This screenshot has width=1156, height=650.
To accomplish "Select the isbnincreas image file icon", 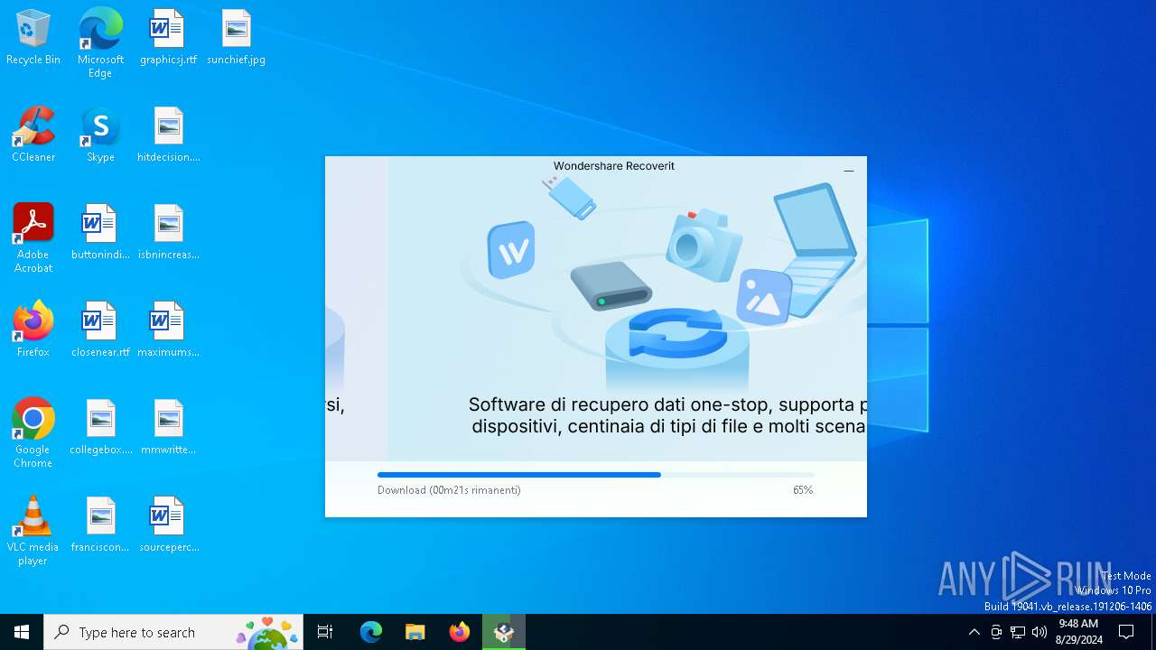I will click(x=168, y=233).
